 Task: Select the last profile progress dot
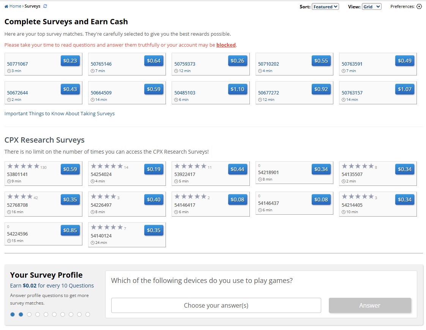(x=88, y=314)
